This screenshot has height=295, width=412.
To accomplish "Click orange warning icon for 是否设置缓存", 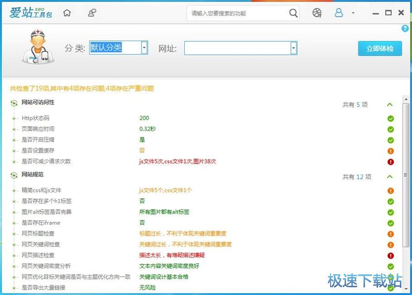I will click(x=391, y=151).
